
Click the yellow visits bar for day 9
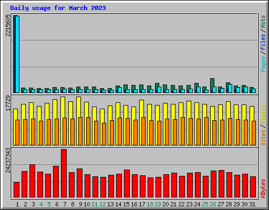pyautogui.click(x=78, y=107)
